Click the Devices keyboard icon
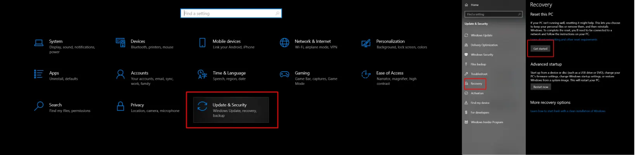Viewport: 639px width, 155px height. [120, 43]
